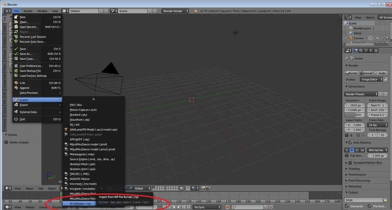
Task: Click 3D view editor type icon
Action: tap(8, 188)
